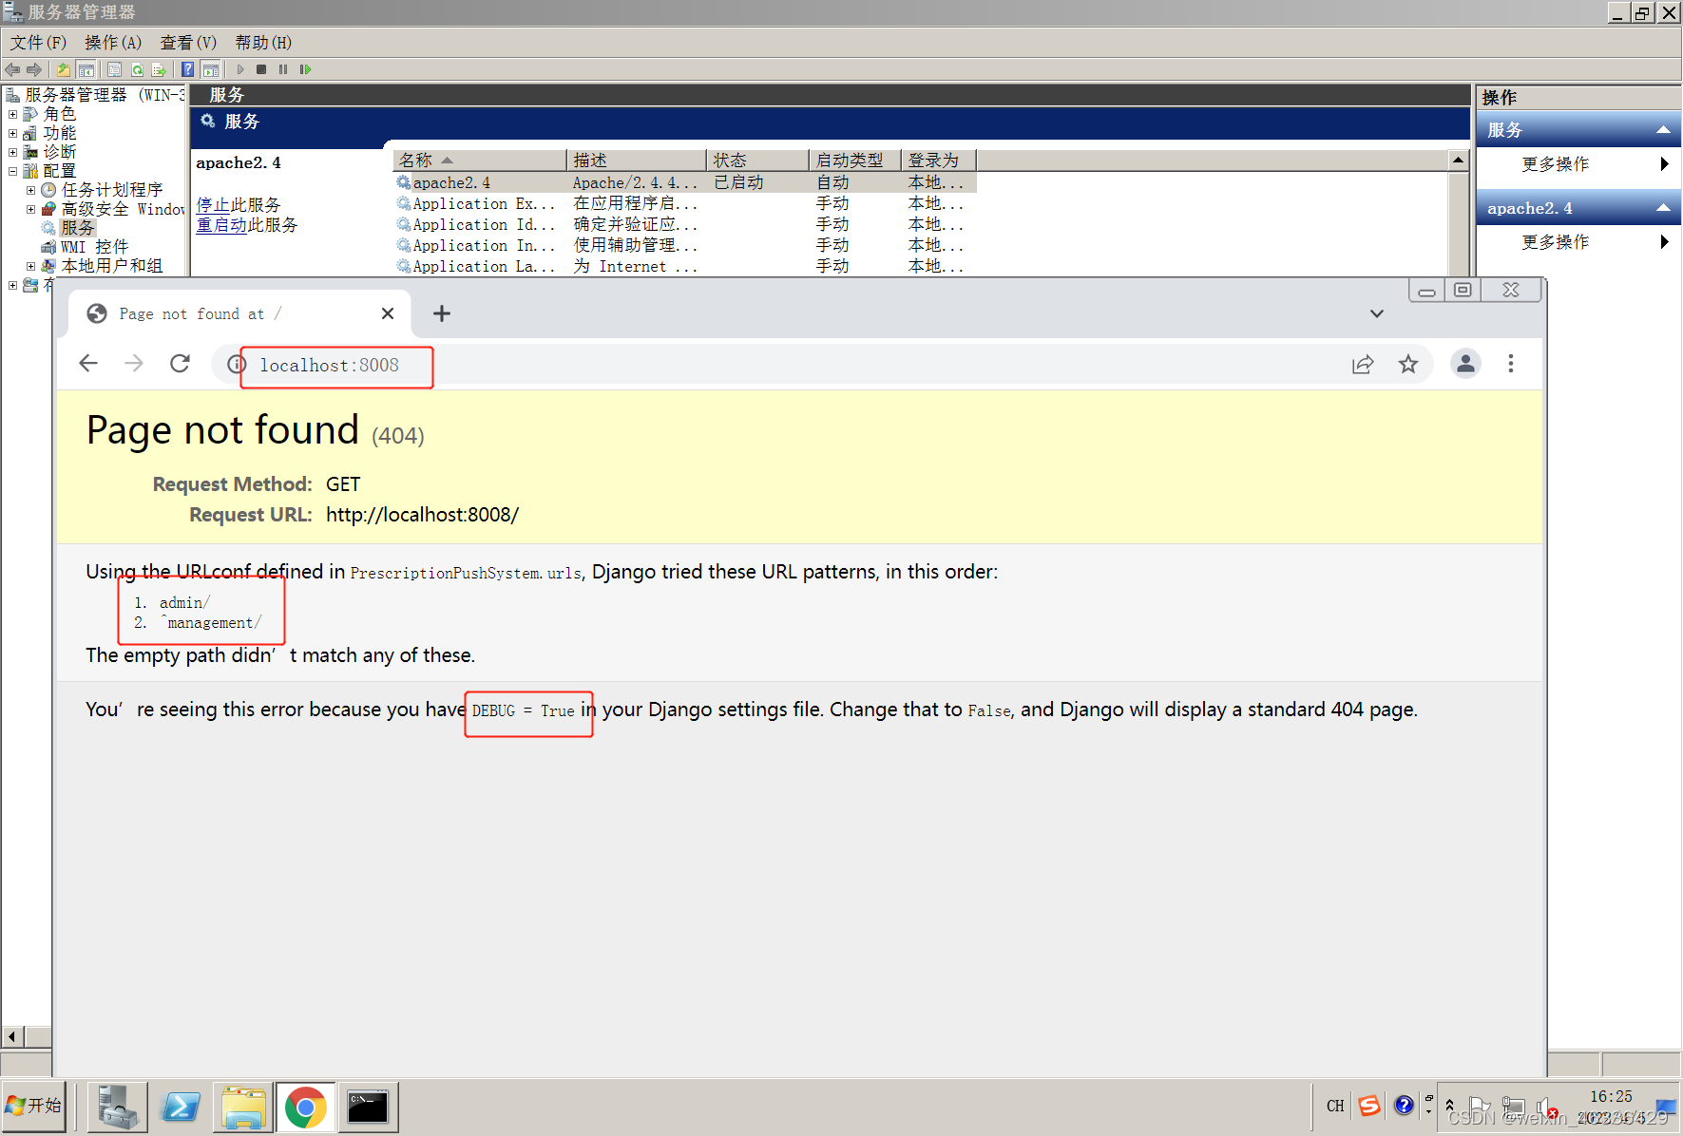Close the 'Page not found' tab
The width and height of the screenshot is (1683, 1136).
388,313
